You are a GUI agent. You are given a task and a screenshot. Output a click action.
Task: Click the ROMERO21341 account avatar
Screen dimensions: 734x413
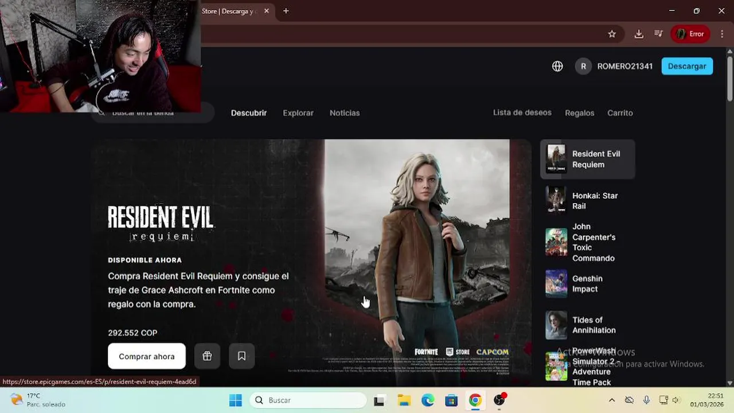click(x=583, y=66)
